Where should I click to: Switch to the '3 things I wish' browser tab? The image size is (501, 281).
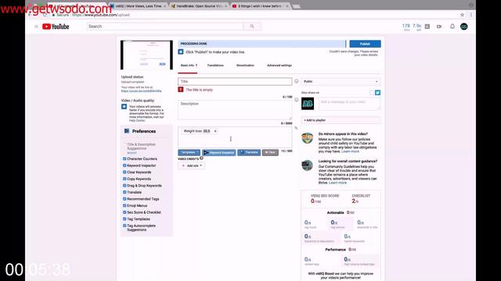260,6
